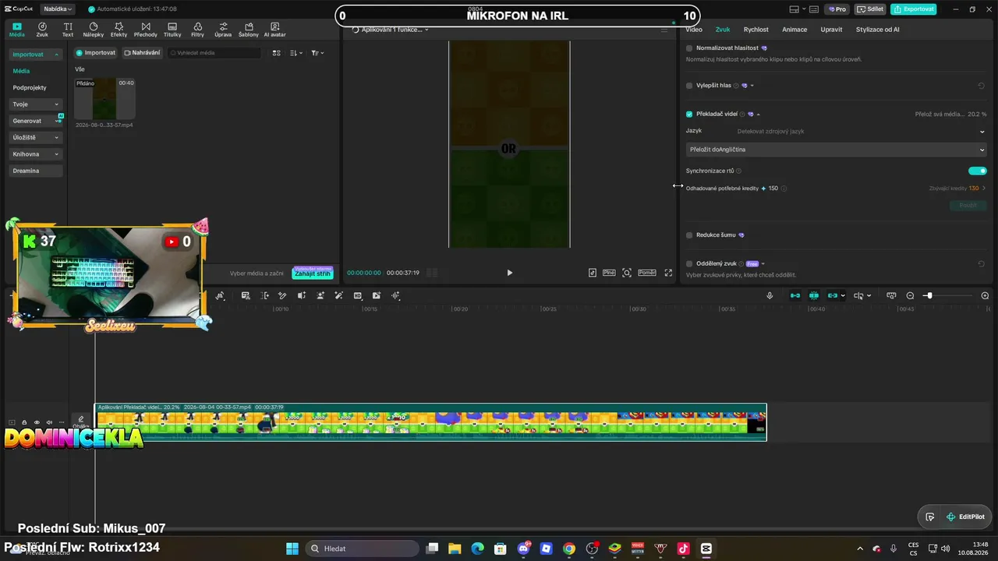Enable Oddělený zvuk checkbox
The height and width of the screenshot is (561, 998).
(689, 264)
